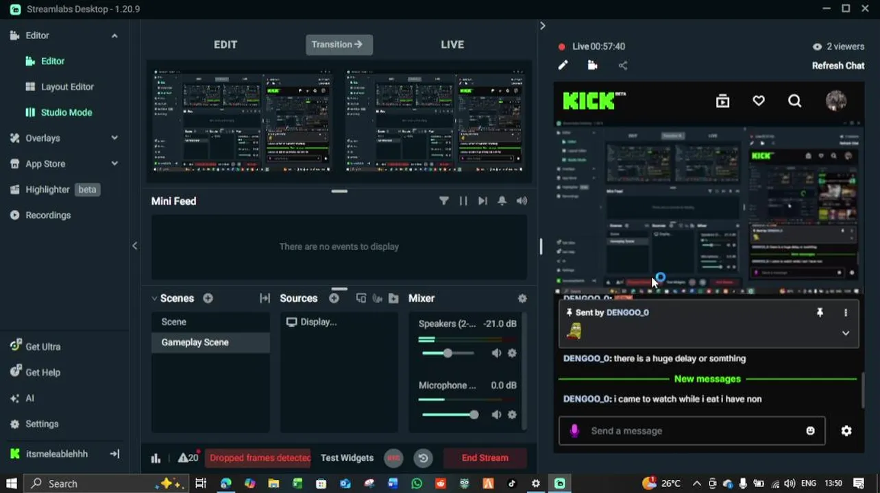Image resolution: width=880 pixels, height=493 pixels.
Task: Open chat settings gear
Action: [x=846, y=431]
